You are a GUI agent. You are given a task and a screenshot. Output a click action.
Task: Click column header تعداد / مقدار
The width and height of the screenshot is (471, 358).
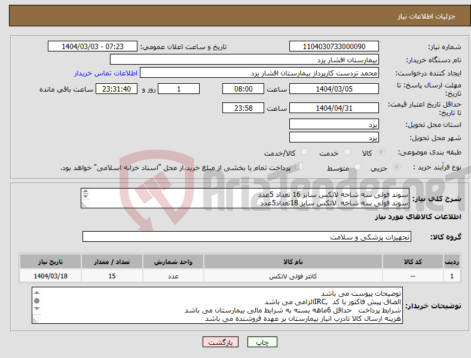coord(112,262)
